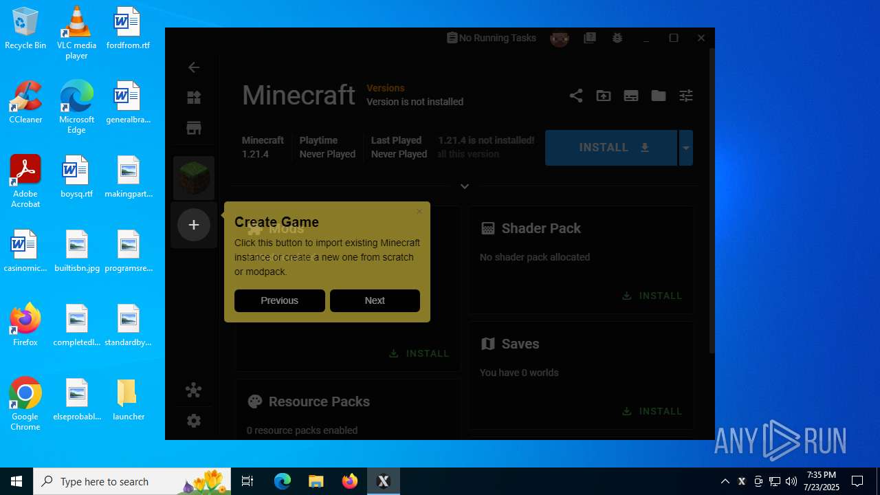Click the Versions label near title
The height and width of the screenshot is (495, 880).
coord(385,88)
